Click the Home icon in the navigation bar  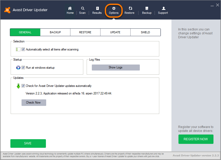pyautogui.click(x=70, y=10)
